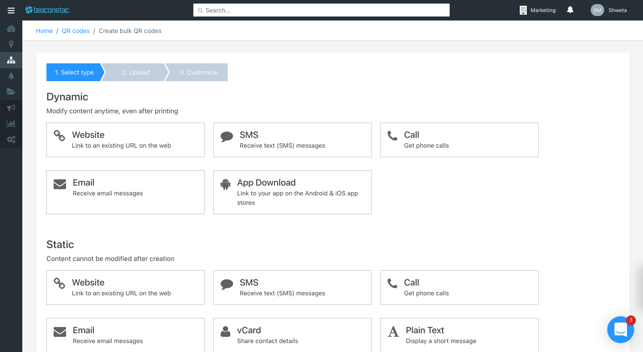
Task: Open the Shweta user profile menu
Action: pyautogui.click(x=609, y=10)
